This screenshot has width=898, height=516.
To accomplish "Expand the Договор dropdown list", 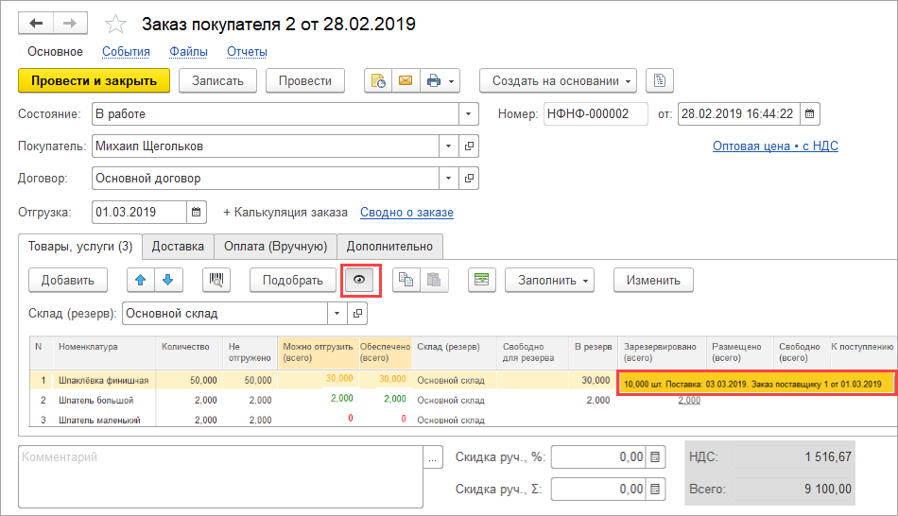I will click(x=448, y=178).
